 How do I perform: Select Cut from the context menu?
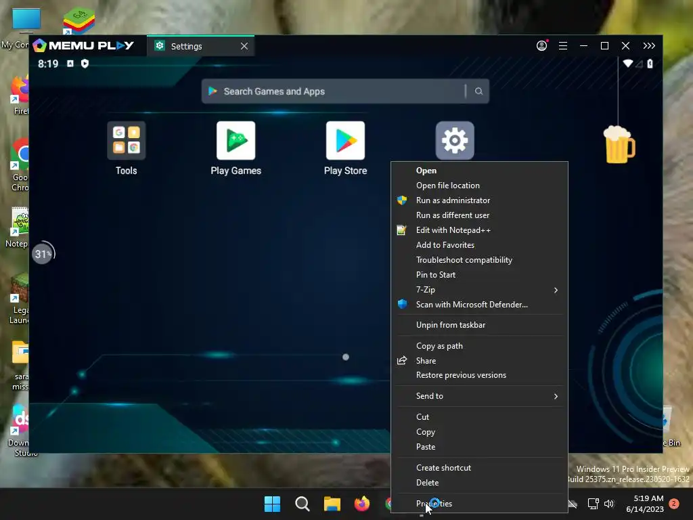[x=480, y=417]
